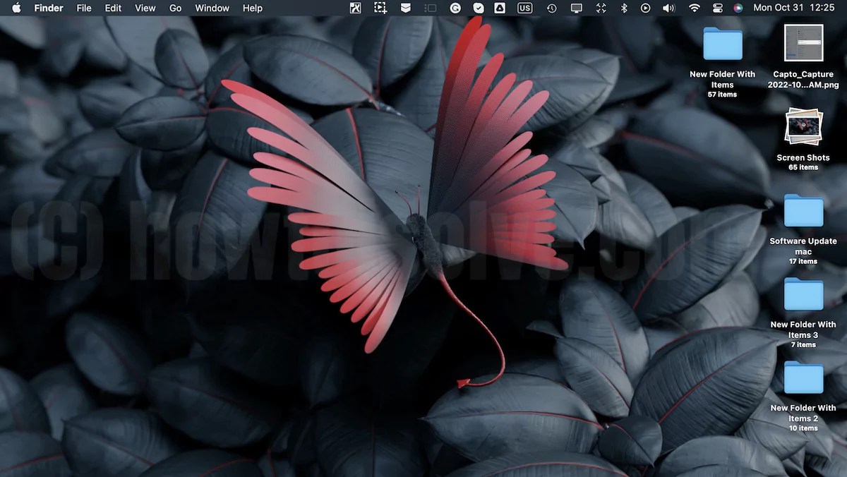Open Control Center from the menu bar
The height and width of the screenshot is (477, 847).
pyautogui.click(x=716, y=8)
